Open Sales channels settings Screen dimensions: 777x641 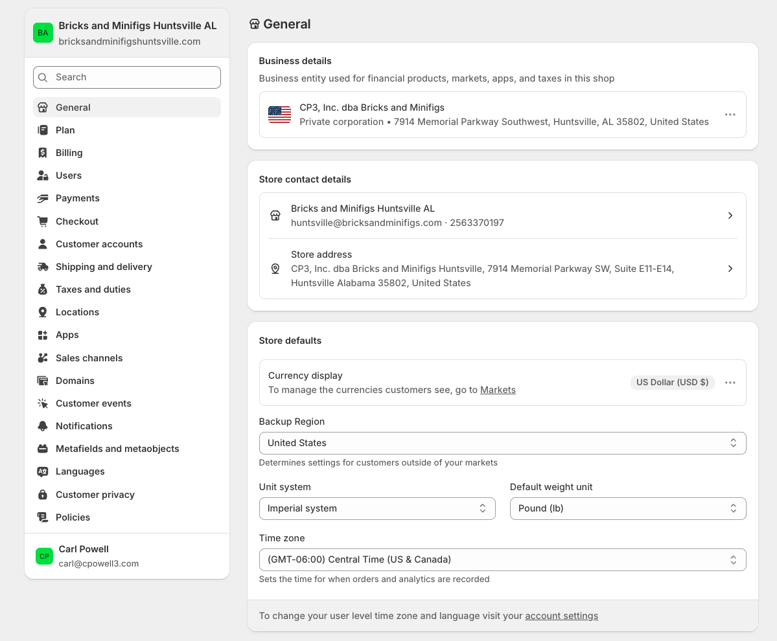(x=127, y=358)
